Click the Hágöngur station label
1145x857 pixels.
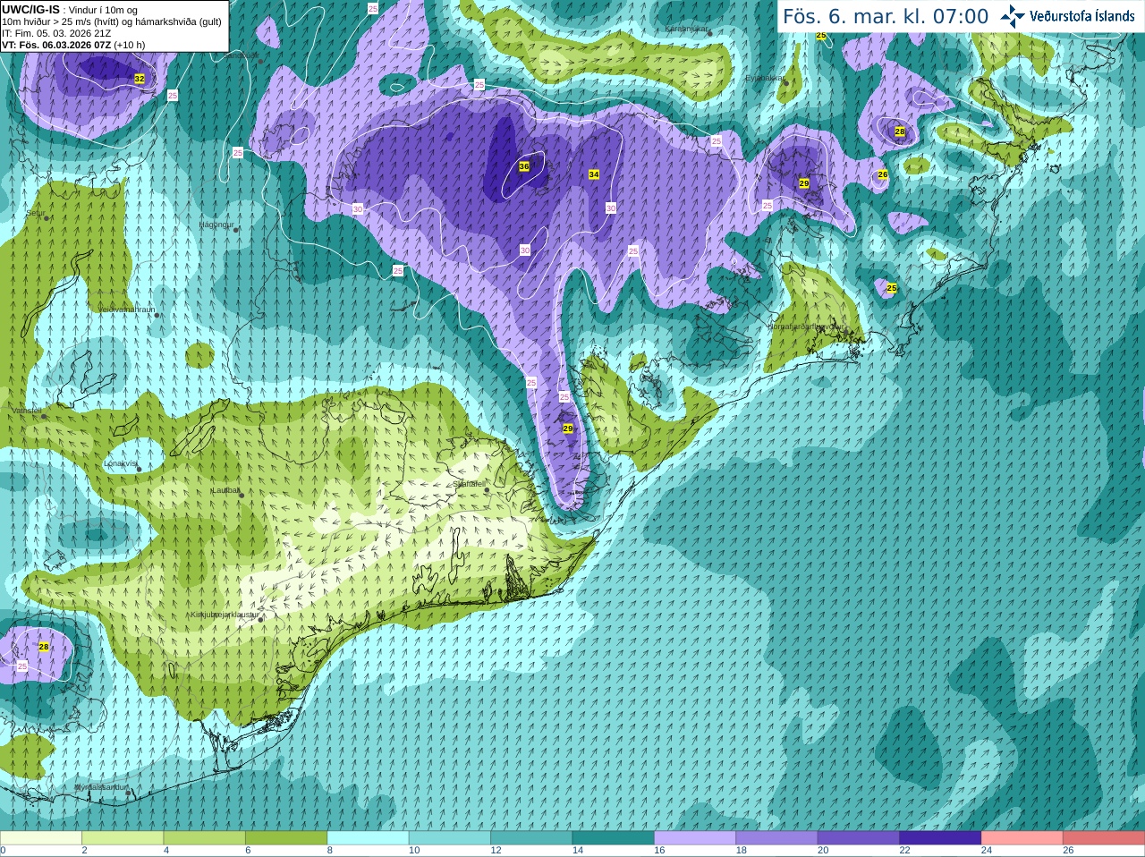pos(216,225)
